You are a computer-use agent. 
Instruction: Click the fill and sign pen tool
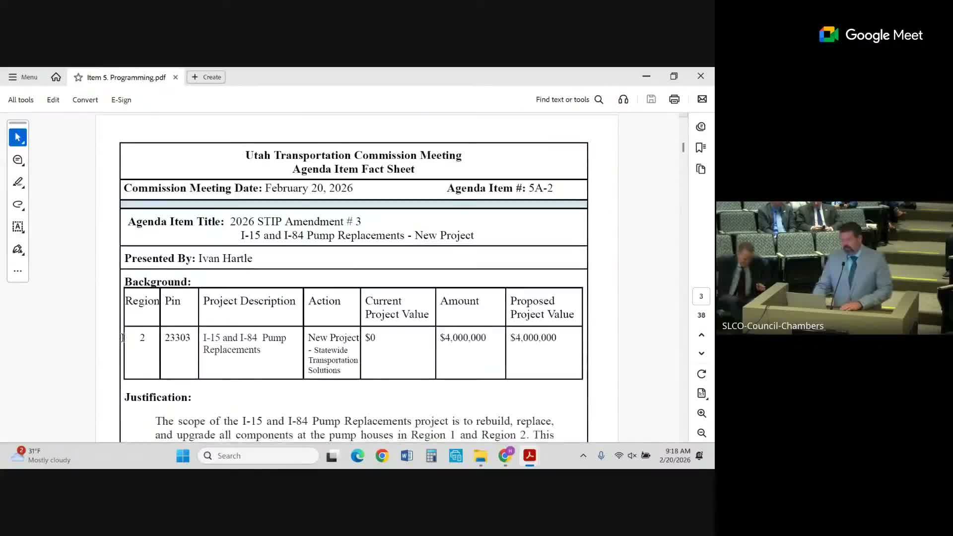pos(18,249)
